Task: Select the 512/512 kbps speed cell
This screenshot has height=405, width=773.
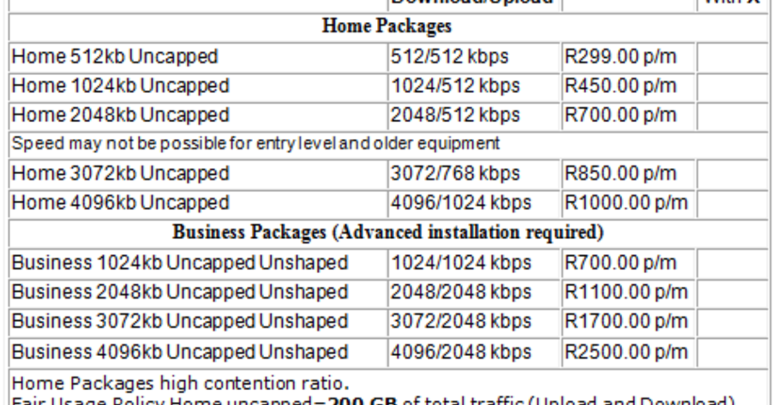Action: click(x=450, y=57)
